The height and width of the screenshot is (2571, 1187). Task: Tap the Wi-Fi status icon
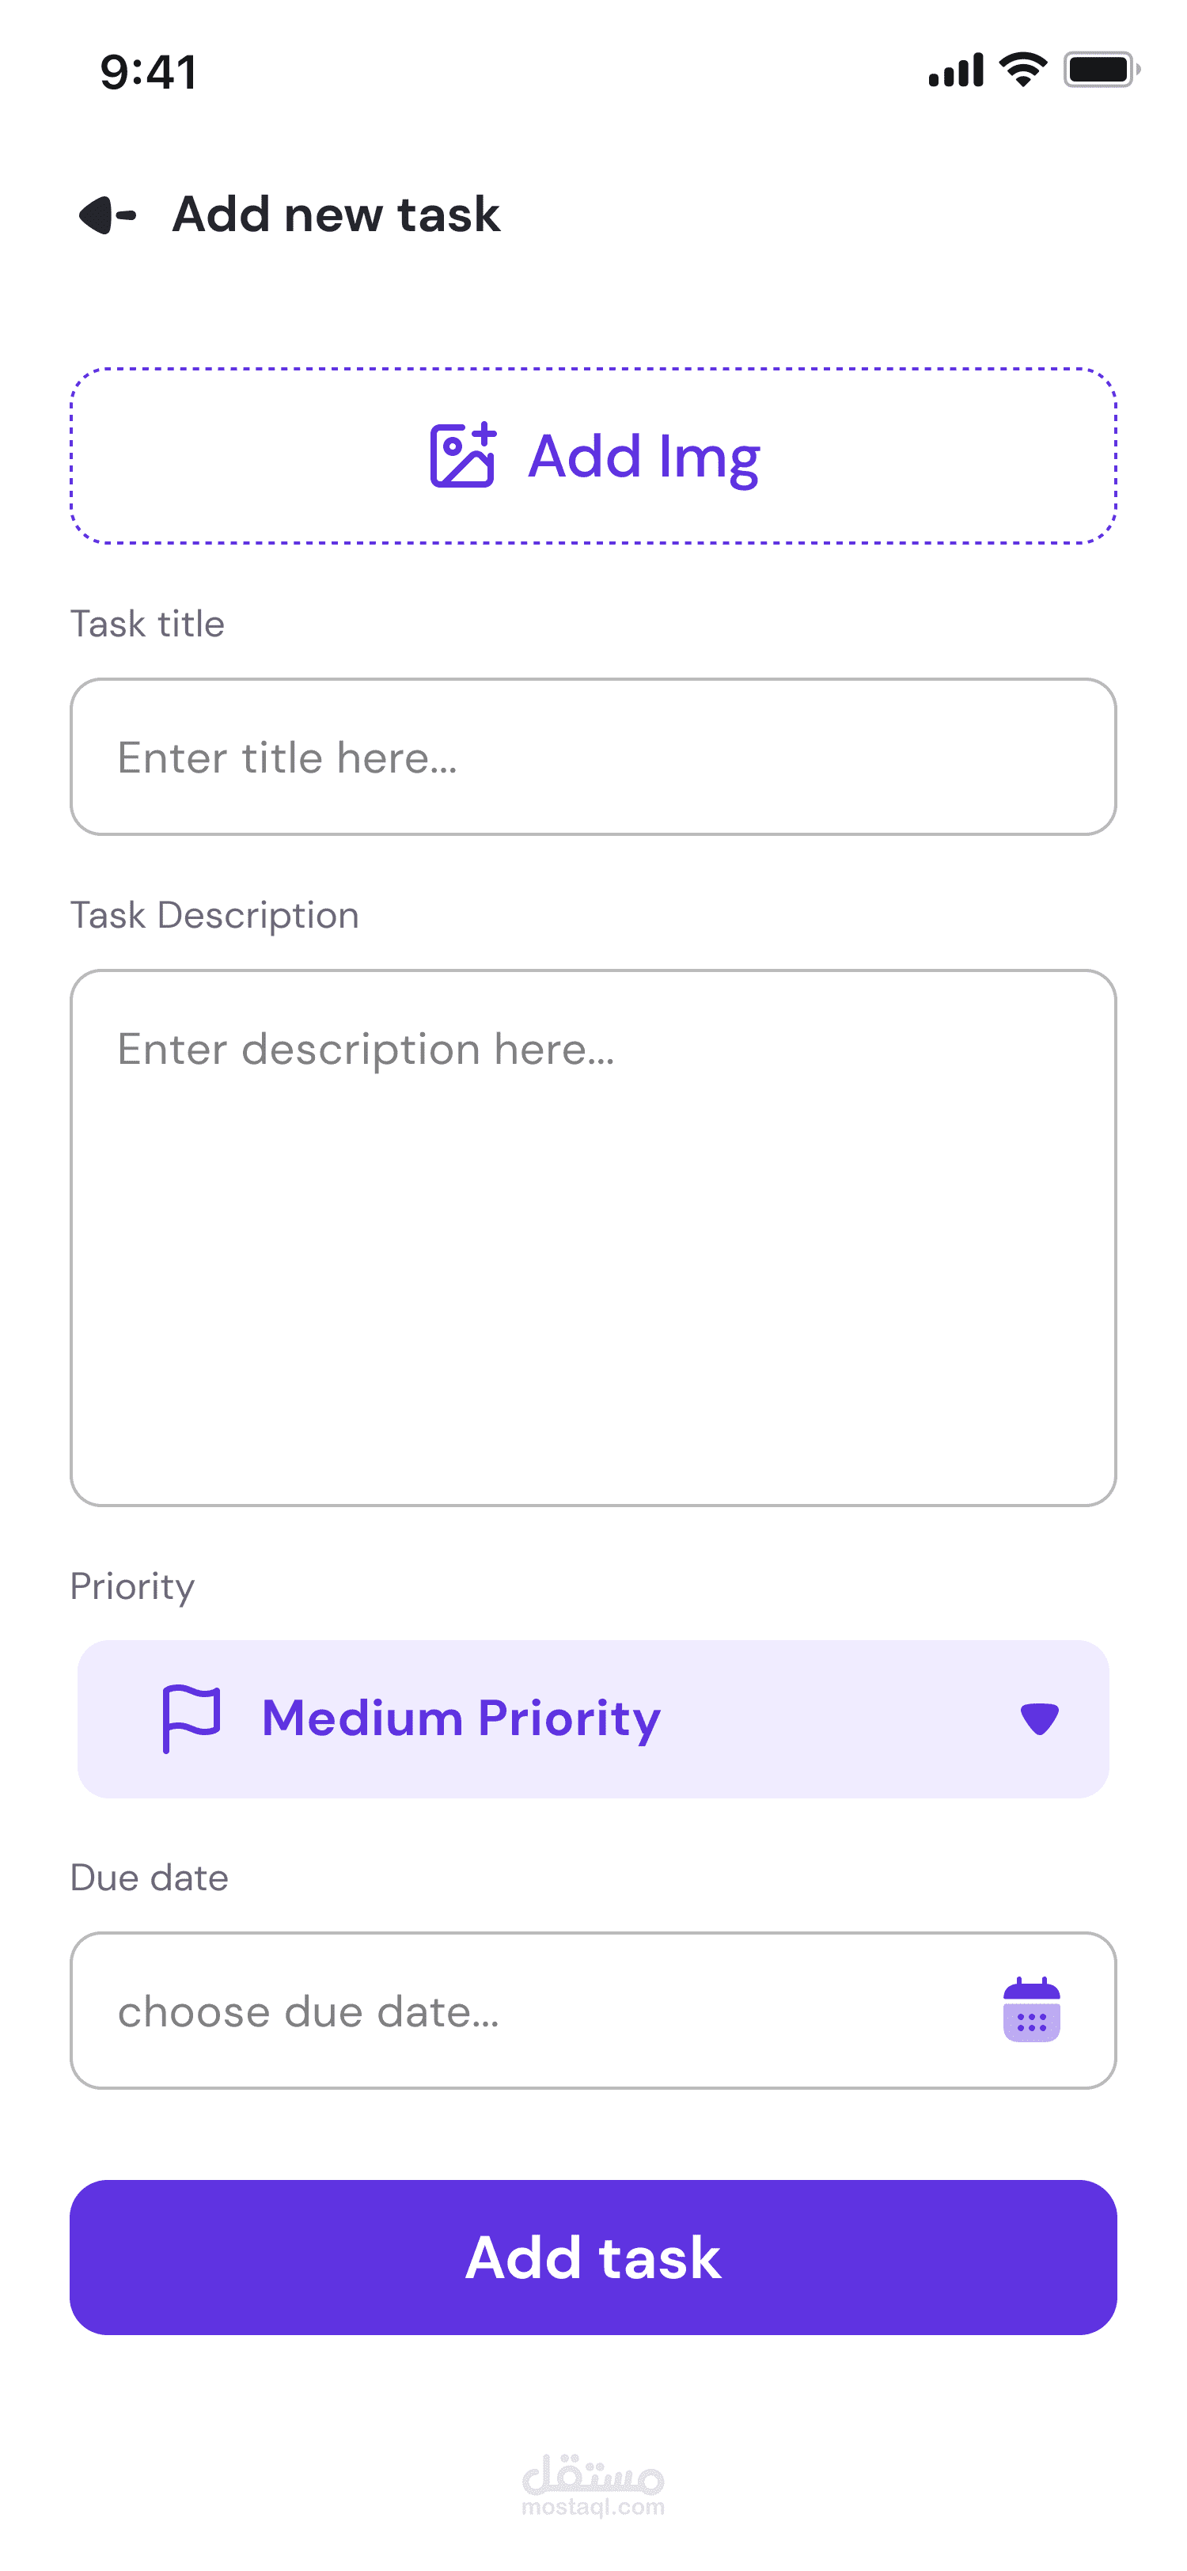pyautogui.click(x=1022, y=70)
